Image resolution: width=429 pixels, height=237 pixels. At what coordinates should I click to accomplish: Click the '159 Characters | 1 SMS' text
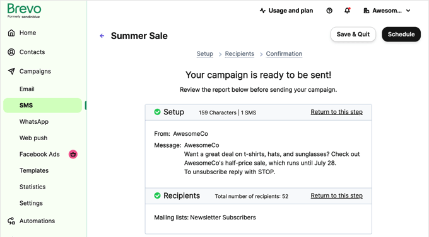click(x=227, y=113)
